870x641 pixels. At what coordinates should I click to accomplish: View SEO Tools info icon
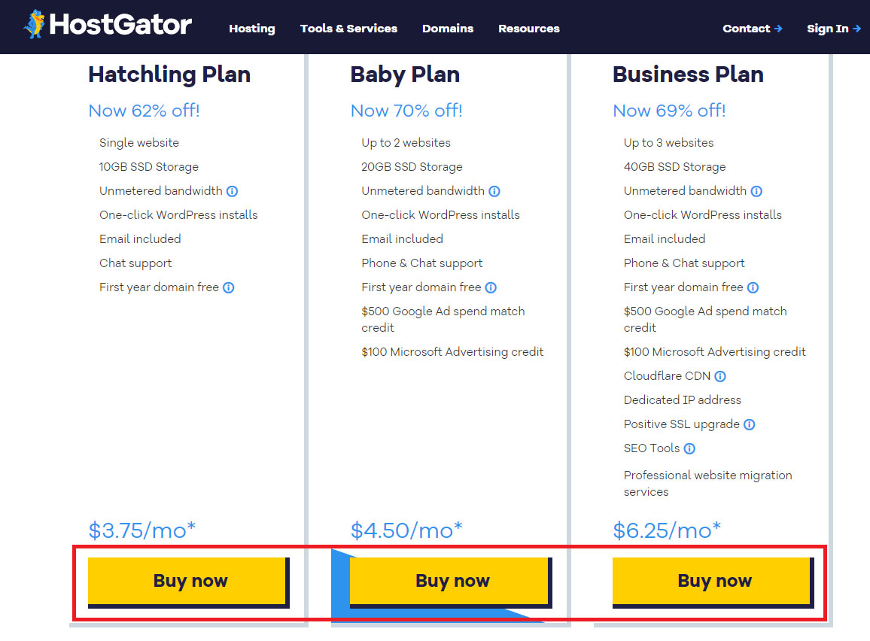click(x=689, y=448)
